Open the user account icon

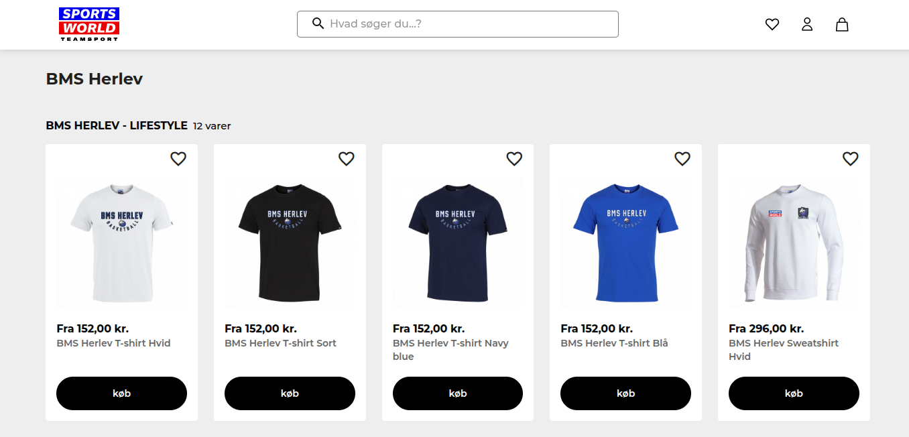tap(807, 24)
